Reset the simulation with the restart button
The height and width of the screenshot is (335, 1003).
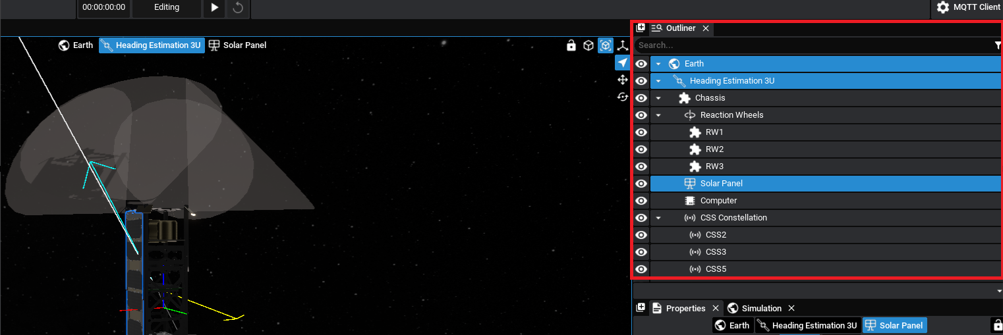(238, 7)
